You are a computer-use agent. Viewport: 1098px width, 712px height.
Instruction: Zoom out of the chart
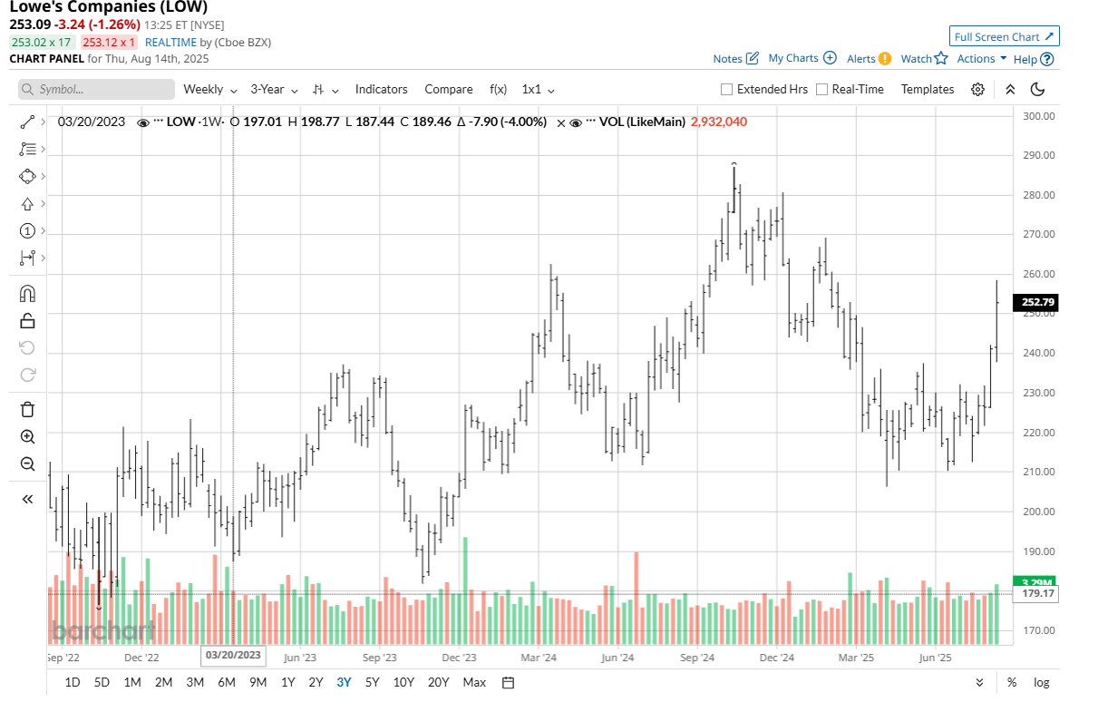click(27, 463)
